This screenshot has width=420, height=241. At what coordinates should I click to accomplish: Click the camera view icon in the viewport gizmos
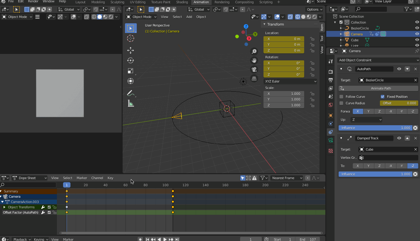(254, 69)
